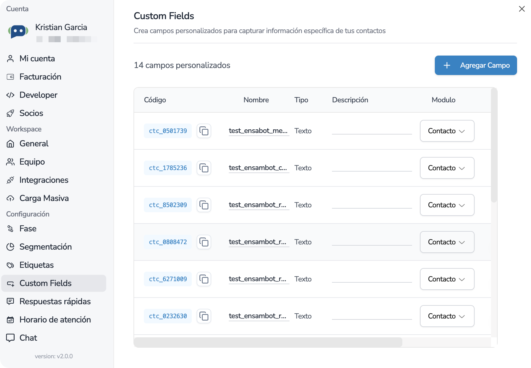Click the Agregar Campo button
This screenshot has height=368, width=531.
point(476,65)
